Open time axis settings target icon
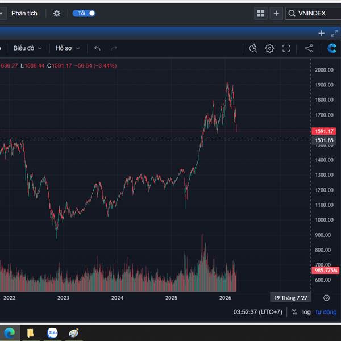 pos(326,298)
